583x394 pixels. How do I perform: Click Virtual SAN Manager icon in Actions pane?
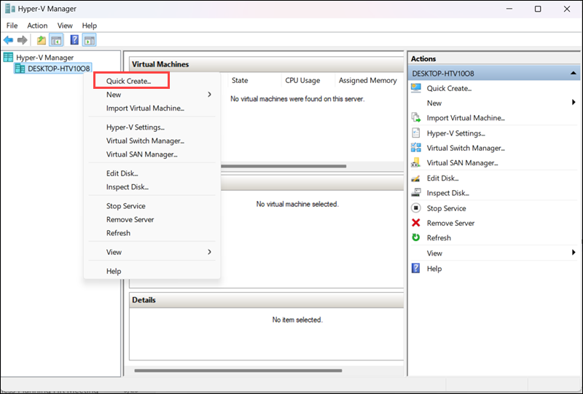coord(416,162)
